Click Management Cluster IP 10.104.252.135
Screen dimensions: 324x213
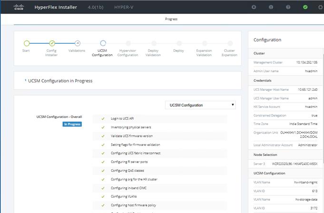pos(307,62)
